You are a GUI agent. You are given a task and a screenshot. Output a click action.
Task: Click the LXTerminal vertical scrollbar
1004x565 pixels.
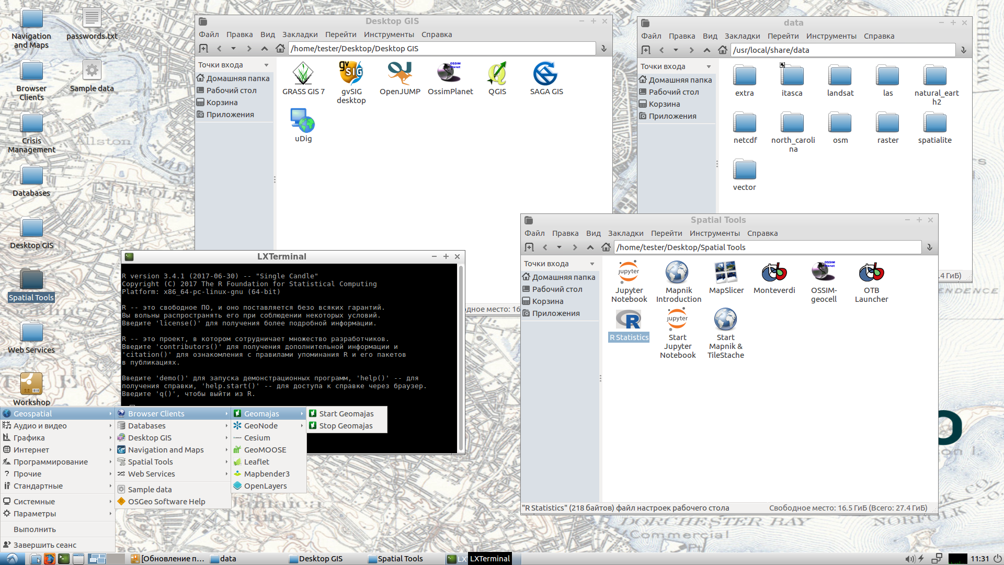[461, 358]
